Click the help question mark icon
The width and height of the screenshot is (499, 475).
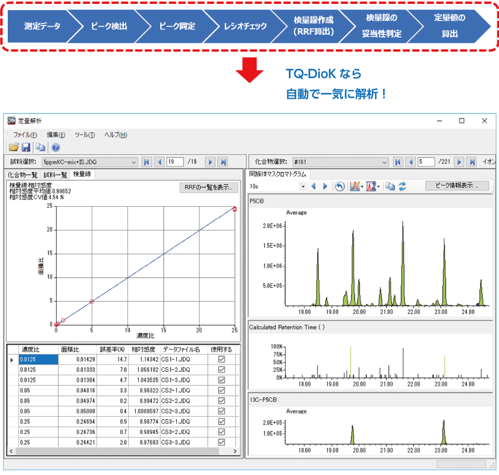[x=55, y=147]
